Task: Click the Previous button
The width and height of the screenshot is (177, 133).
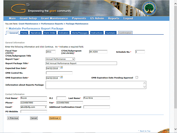Action: point(13,118)
